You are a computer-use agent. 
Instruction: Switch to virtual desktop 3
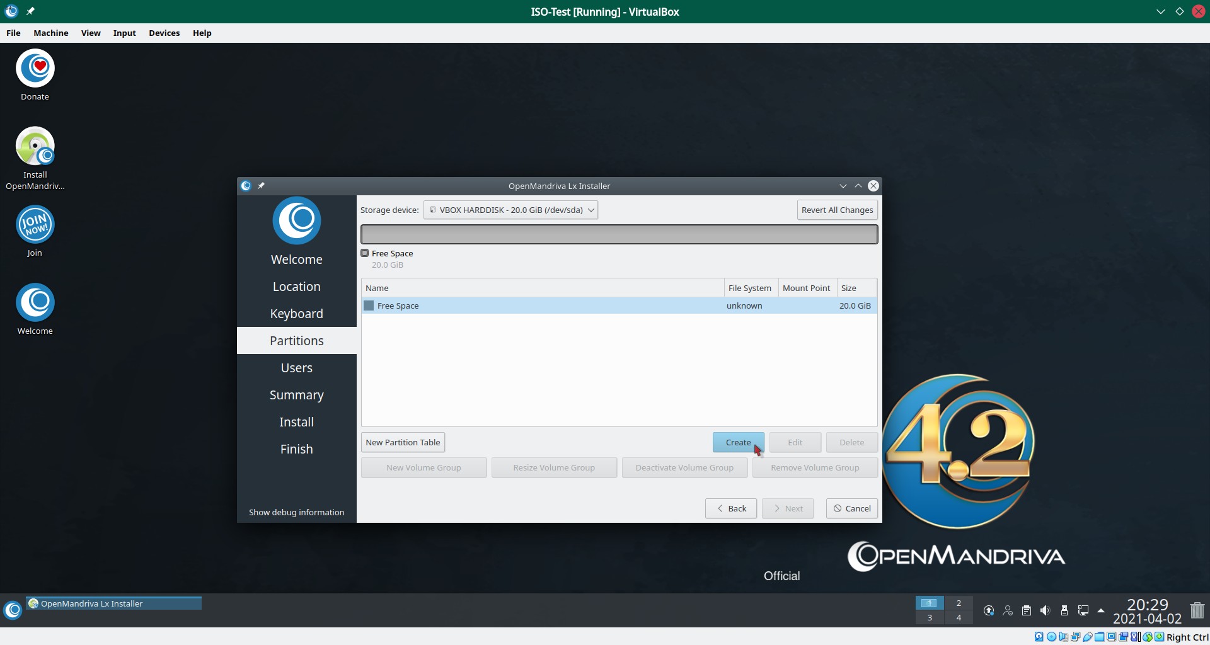point(930,617)
